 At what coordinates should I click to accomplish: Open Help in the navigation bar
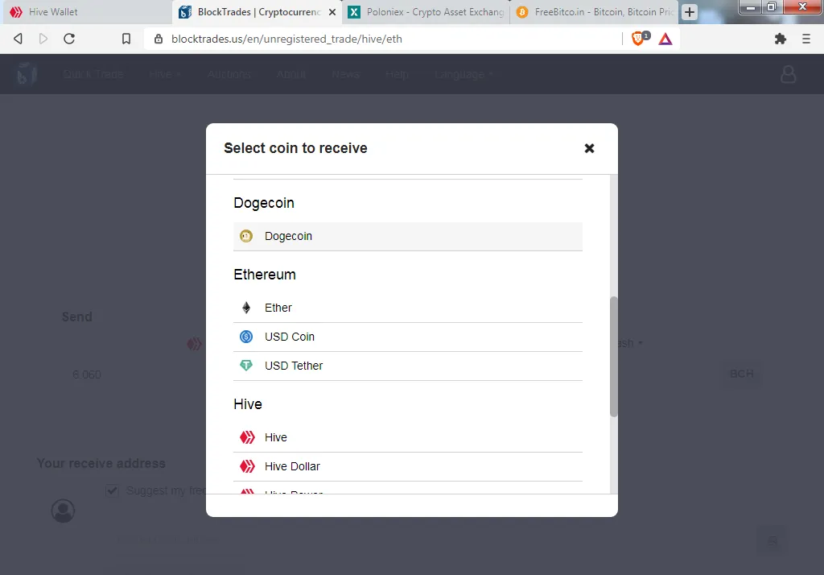[397, 74]
